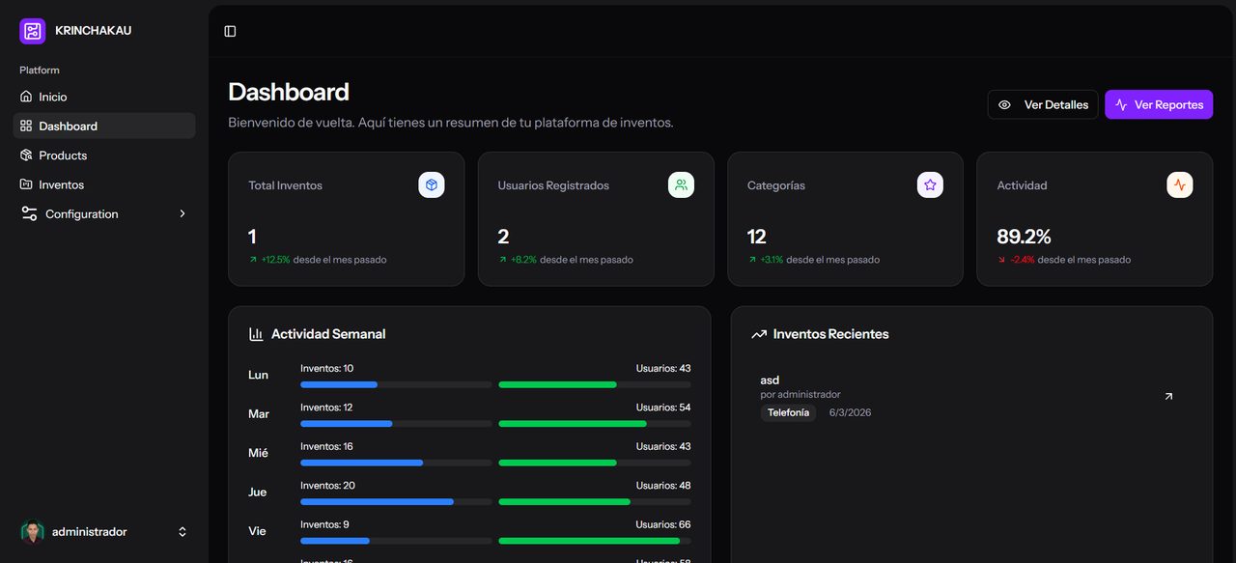Image resolution: width=1236 pixels, height=563 pixels.
Task: Open the Configuration menu item
Action: 104,213
